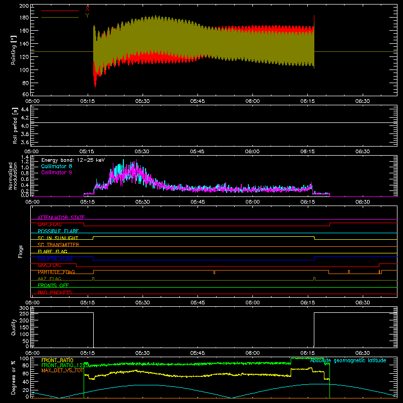Screen dimensions: 403x403
Task: Click the 06:30 label under Roll period plot
Action: [x=362, y=152]
